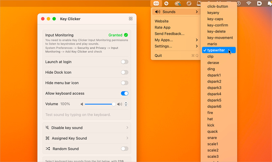
Task: Turn on Hide menu bar icon switch
Action: point(125,83)
